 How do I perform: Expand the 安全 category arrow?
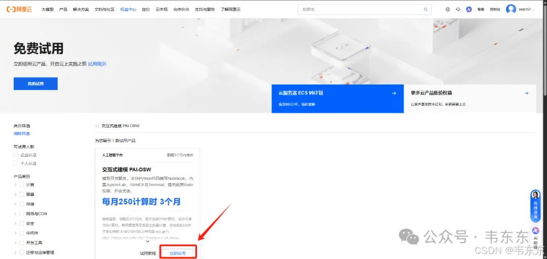click(15, 224)
